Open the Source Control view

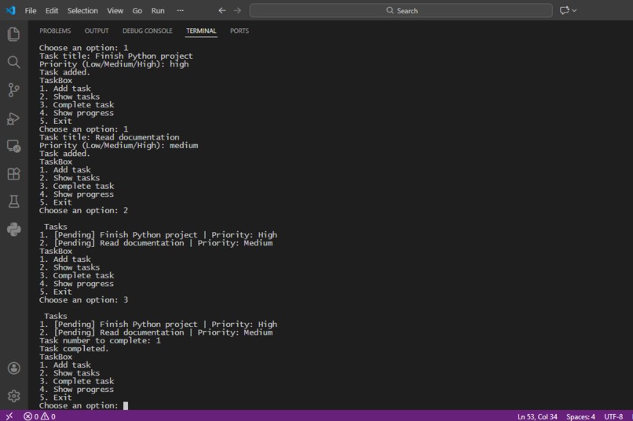tap(13, 90)
